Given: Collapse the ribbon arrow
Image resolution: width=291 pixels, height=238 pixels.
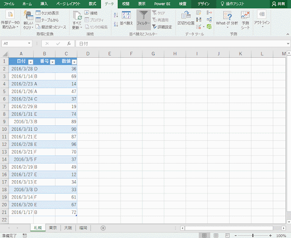Looking at the screenshot, I should coord(288,34).
